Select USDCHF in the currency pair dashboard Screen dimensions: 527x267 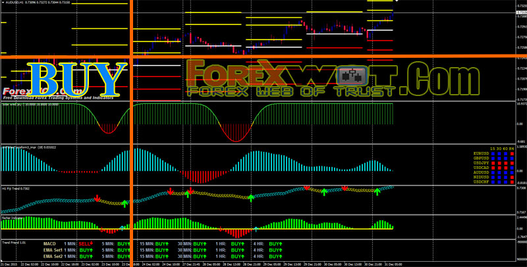[x=482, y=182]
